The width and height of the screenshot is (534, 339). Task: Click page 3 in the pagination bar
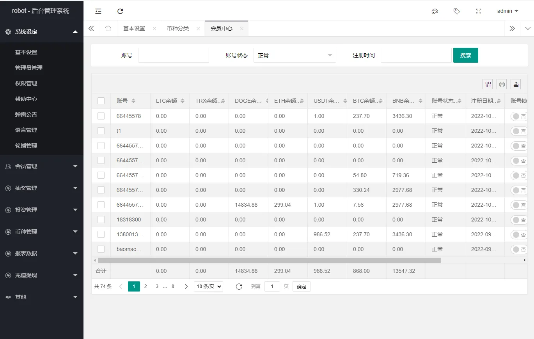coord(157,286)
